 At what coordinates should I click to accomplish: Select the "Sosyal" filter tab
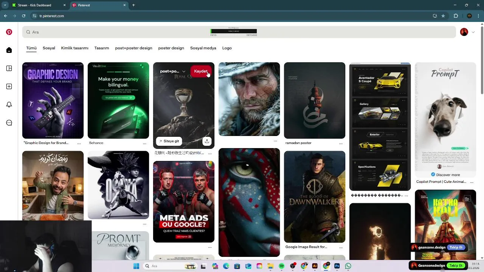(49, 48)
